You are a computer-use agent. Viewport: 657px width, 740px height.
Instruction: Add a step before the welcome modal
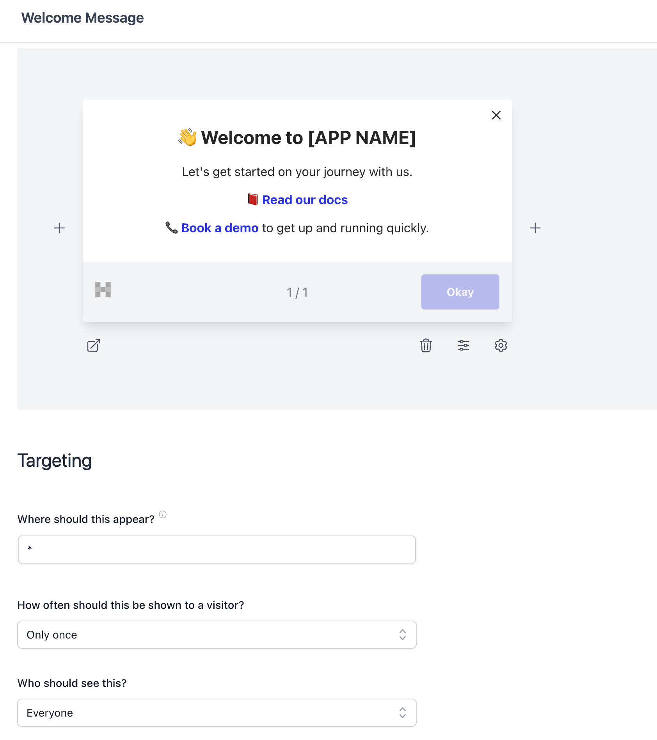pos(59,228)
